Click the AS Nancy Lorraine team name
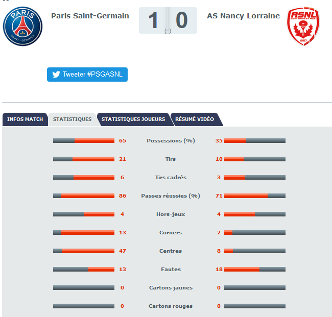Screen dimensions: 332x317 pyautogui.click(x=243, y=16)
